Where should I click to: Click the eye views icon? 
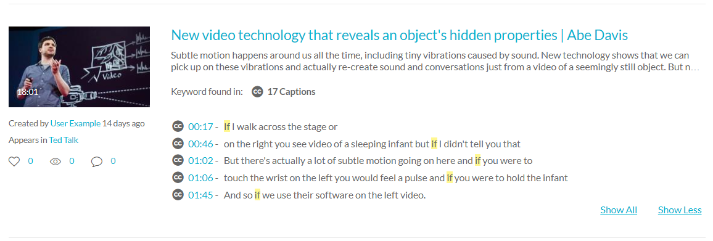click(x=56, y=161)
